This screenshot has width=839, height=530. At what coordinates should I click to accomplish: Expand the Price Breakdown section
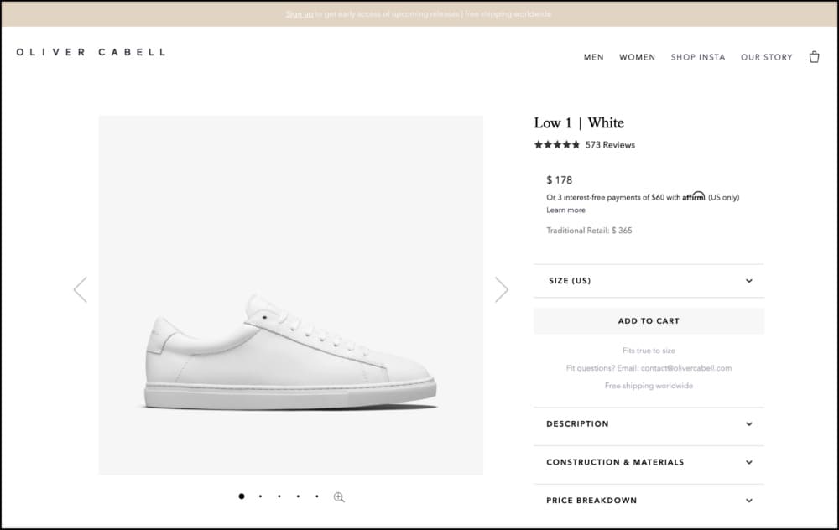click(649, 501)
